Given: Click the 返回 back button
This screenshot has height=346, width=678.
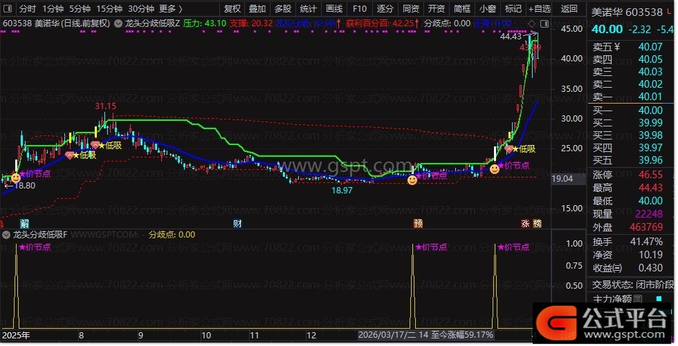Looking at the screenshot, I should point(569,9).
